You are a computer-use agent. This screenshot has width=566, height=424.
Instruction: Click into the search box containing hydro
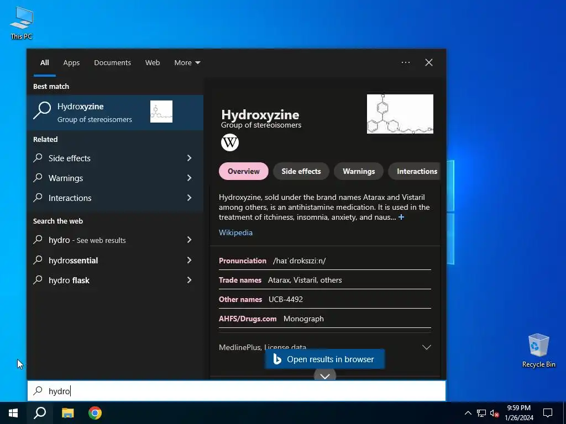coord(237,391)
